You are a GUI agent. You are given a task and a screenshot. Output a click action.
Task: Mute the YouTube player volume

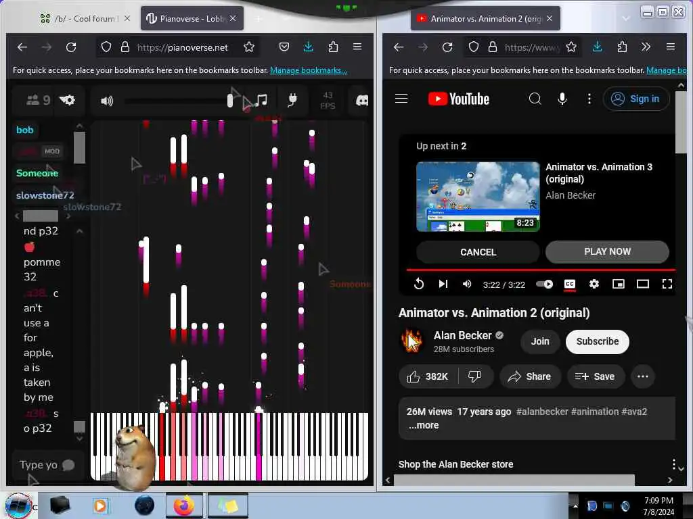coord(467,284)
